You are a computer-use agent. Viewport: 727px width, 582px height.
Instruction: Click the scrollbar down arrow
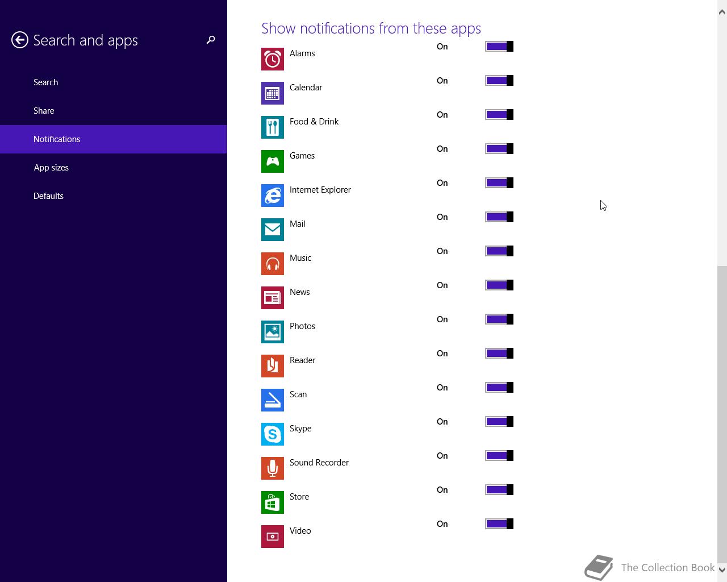coord(722,569)
